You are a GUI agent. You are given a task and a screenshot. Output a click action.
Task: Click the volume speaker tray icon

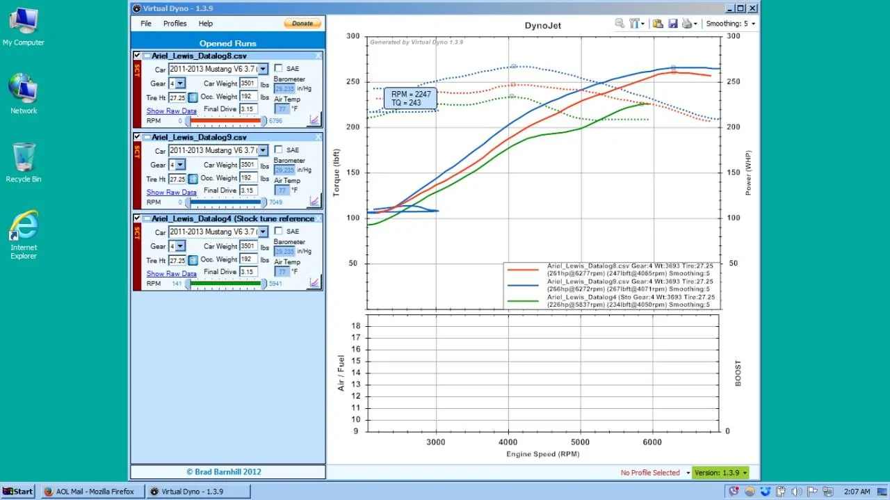point(796,492)
